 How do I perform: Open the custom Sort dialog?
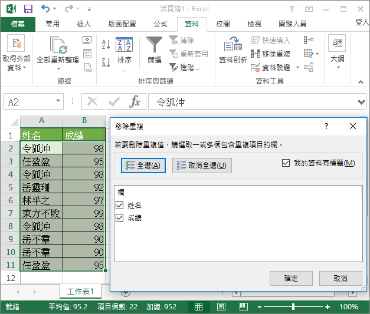[x=125, y=54]
